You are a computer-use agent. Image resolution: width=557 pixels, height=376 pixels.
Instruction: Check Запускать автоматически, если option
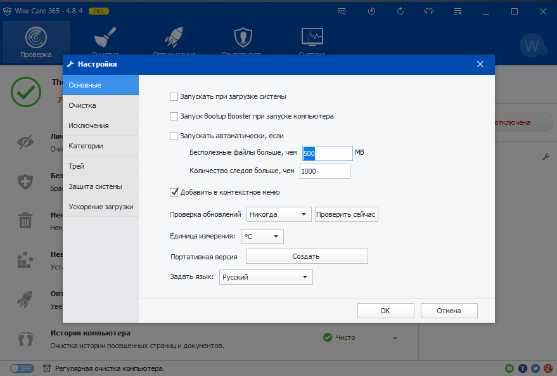[174, 136]
